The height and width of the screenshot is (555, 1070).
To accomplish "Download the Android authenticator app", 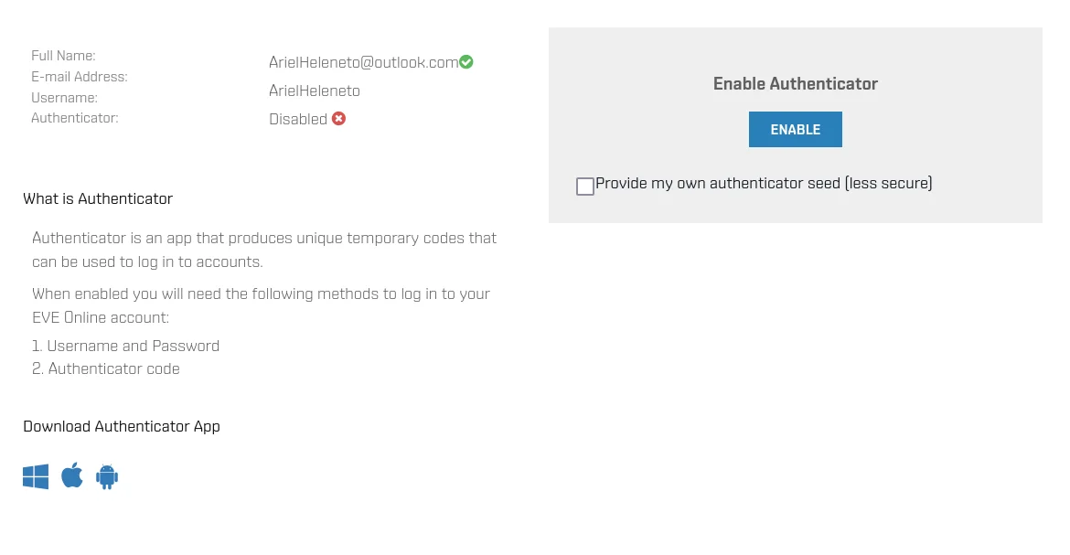I will click(x=107, y=476).
